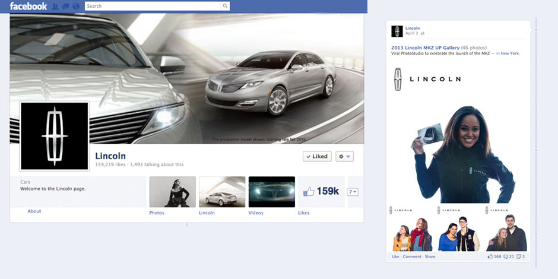
Task: Share the gallery post
Action: [x=430, y=256]
